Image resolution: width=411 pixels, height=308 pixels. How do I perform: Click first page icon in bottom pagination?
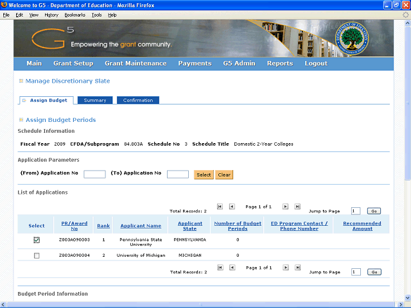220,268
